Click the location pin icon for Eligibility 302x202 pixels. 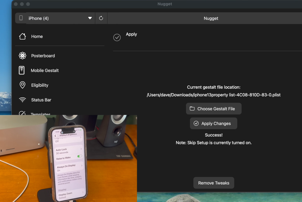click(x=22, y=85)
